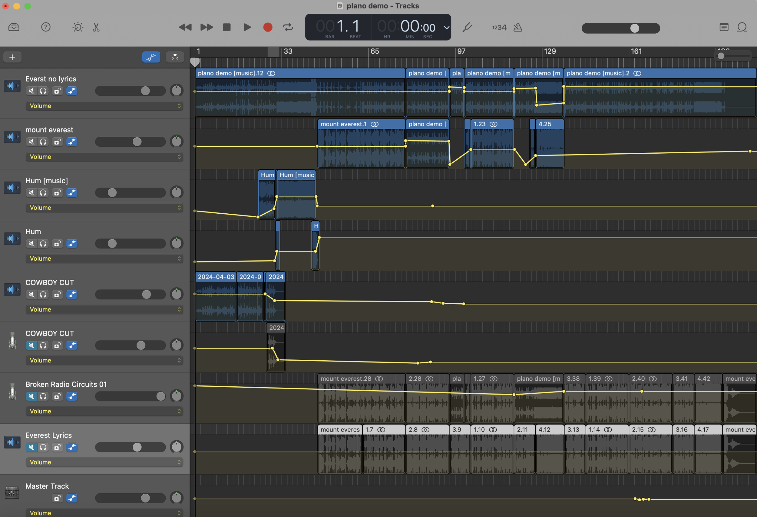Image resolution: width=757 pixels, height=517 pixels.
Task: Lock the Hum [music] track
Action: (x=57, y=193)
